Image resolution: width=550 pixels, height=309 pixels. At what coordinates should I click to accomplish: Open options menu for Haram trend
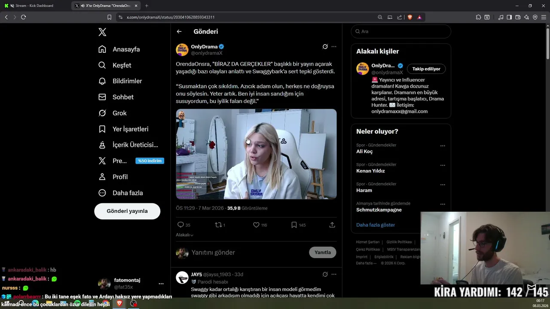[x=443, y=185]
